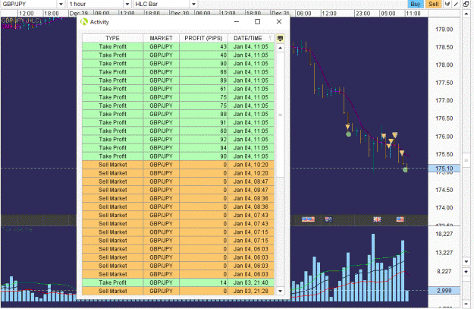Click the Activity window logo icon
Screen dimensions: 474x309
point(84,22)
